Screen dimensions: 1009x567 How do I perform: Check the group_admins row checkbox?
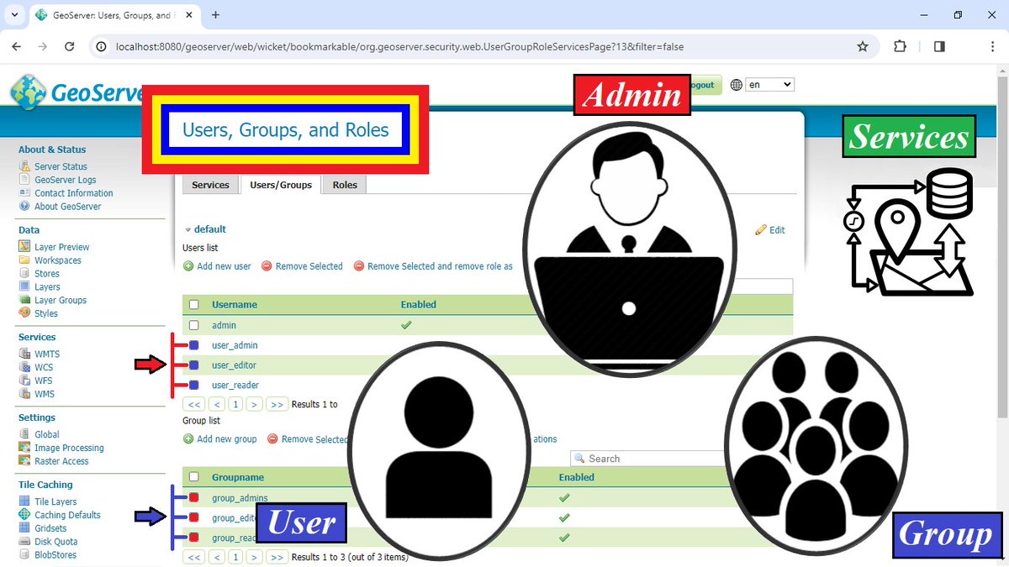[x=194, y=497]
